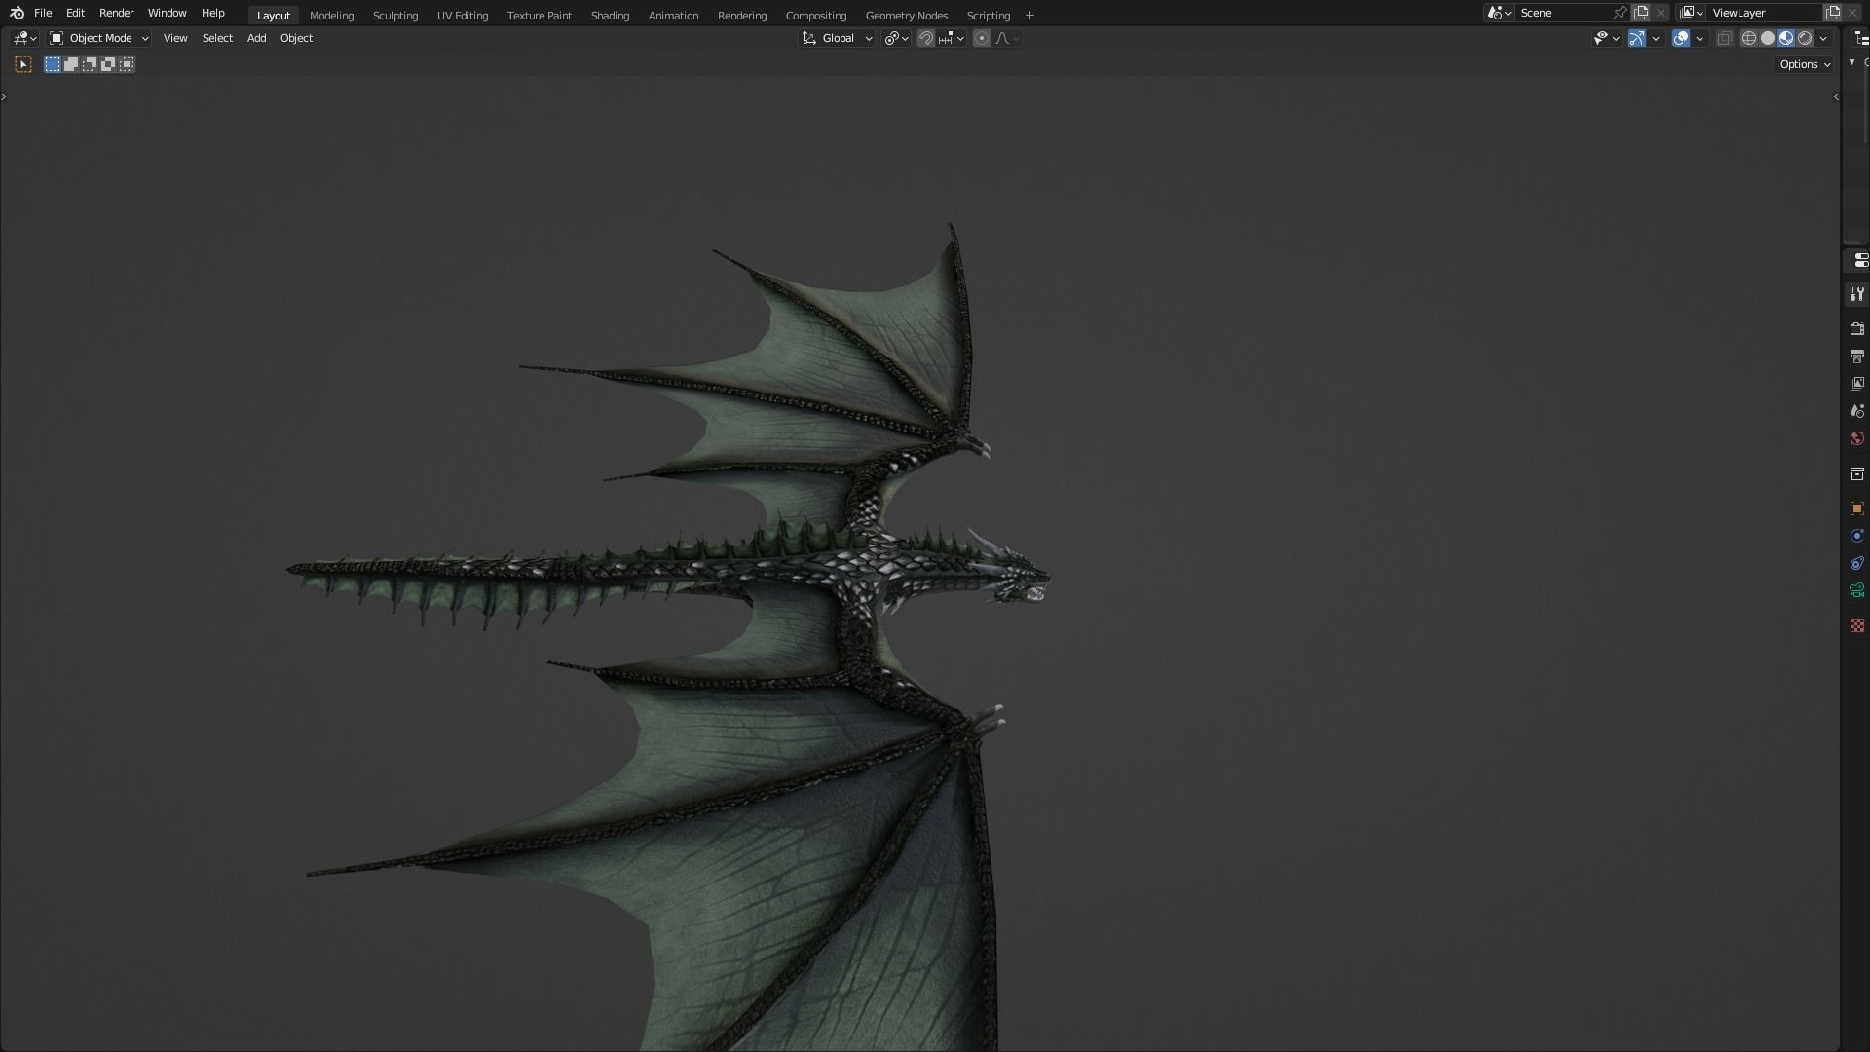This screenshot has height=1052, width=1870.
Task: Pin the scene to workspace
Action: [x=1620, y=13]
